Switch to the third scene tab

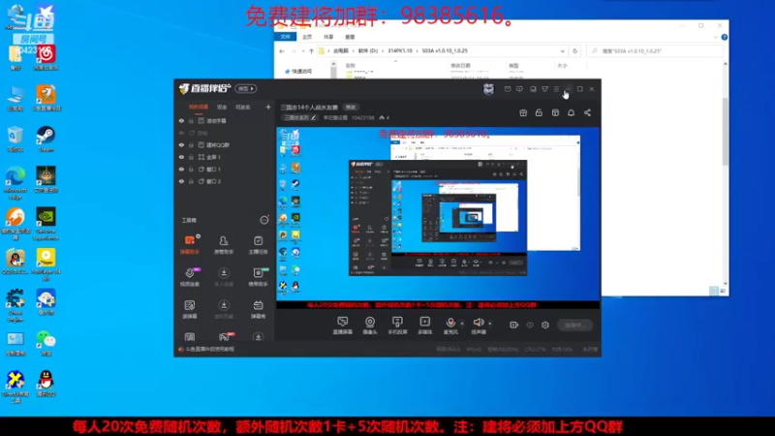(243, 107)
